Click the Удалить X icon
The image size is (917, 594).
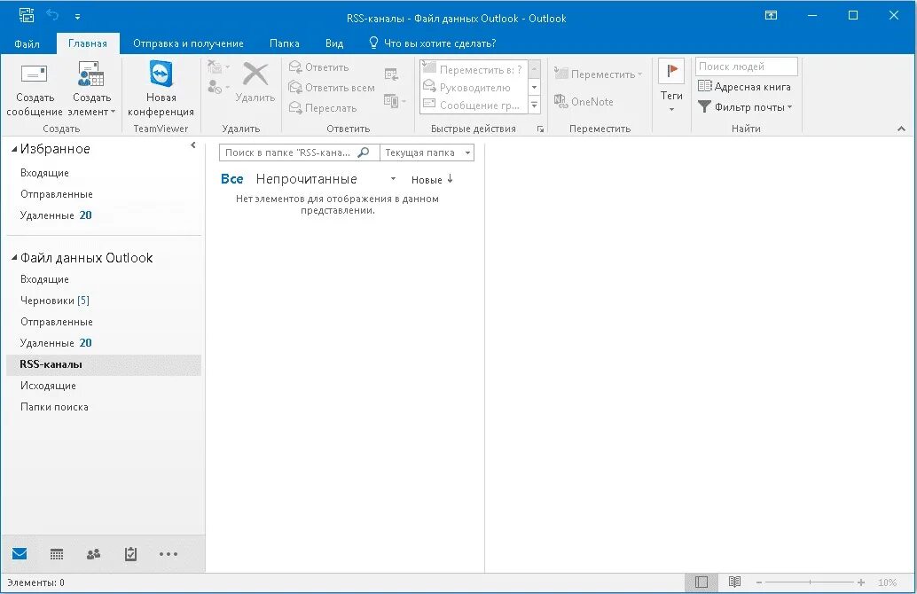tap(255, 74)
